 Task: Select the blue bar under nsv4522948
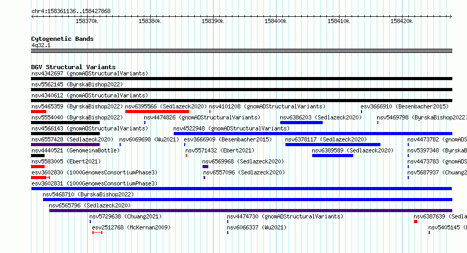[313, 134]
